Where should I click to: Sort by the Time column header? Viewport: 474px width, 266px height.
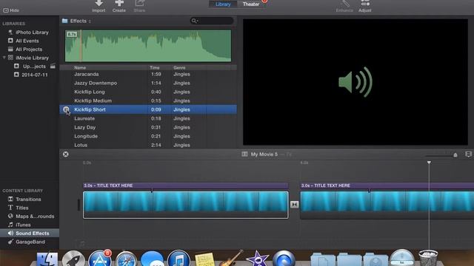[x=155, y=67]
